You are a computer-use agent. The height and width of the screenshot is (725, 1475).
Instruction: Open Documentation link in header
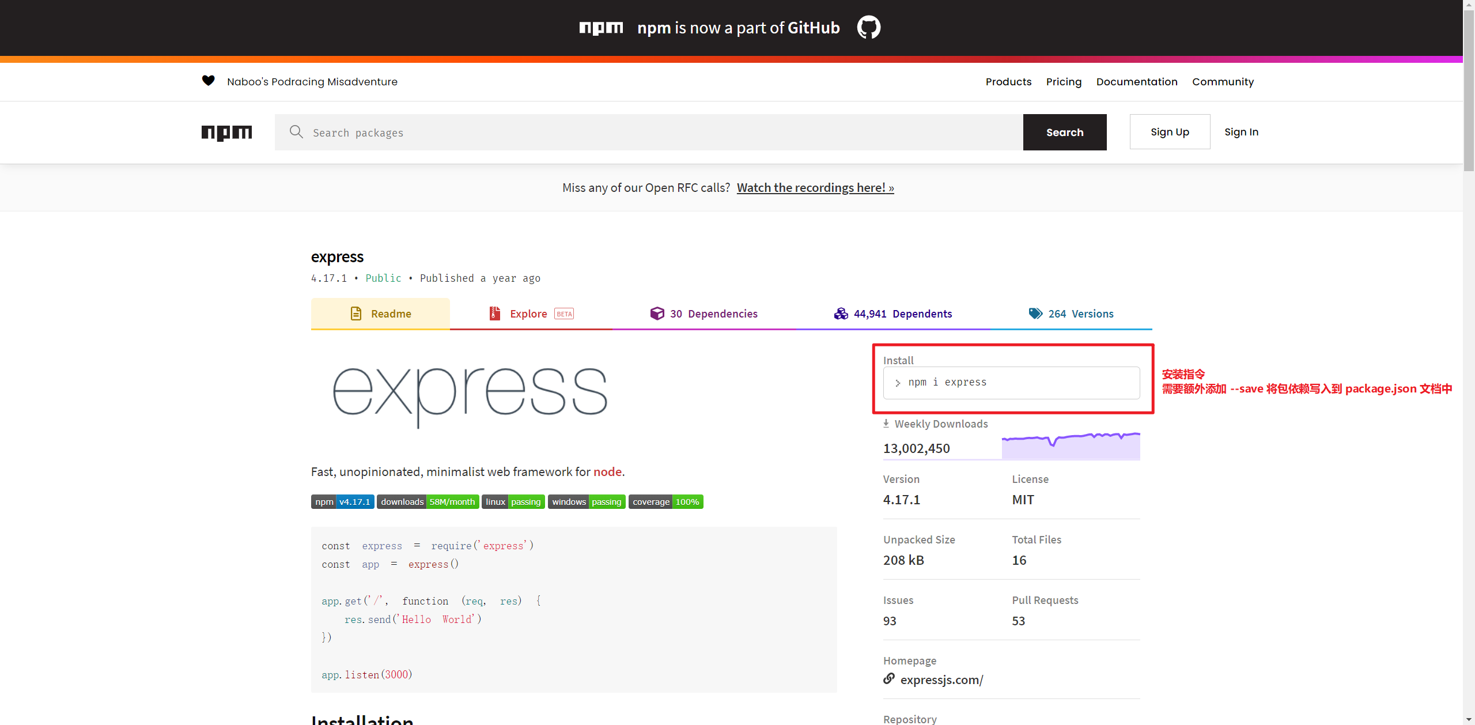(x=1137, y=82)
